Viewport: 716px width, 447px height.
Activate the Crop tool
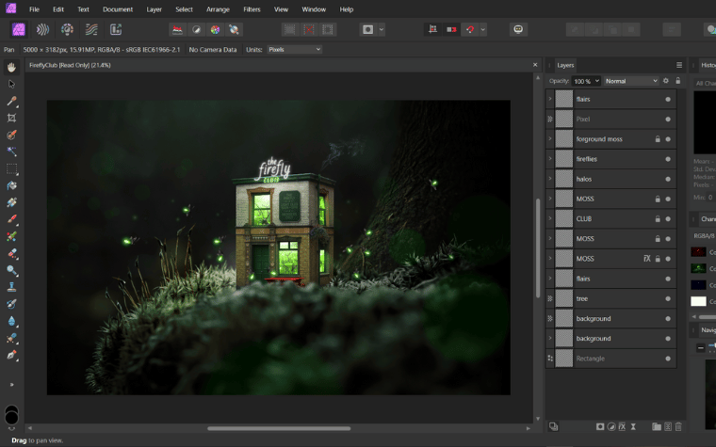click(x=11, y=119)
